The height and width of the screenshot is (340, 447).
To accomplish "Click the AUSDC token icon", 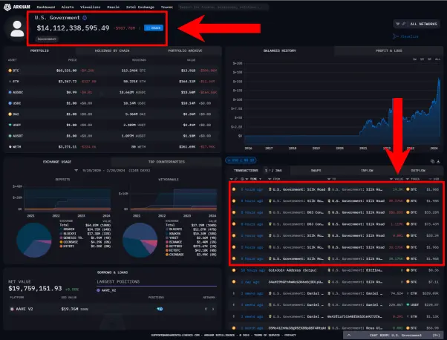I will click(10, 92).
